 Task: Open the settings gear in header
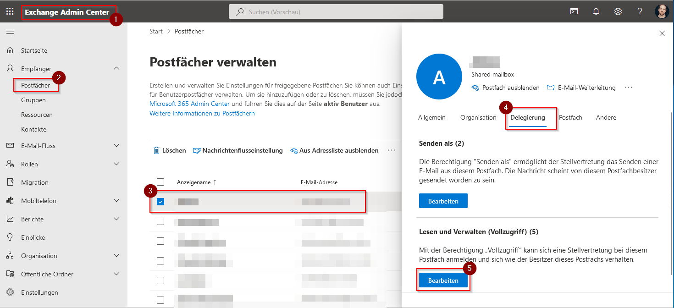coord(618,12)
